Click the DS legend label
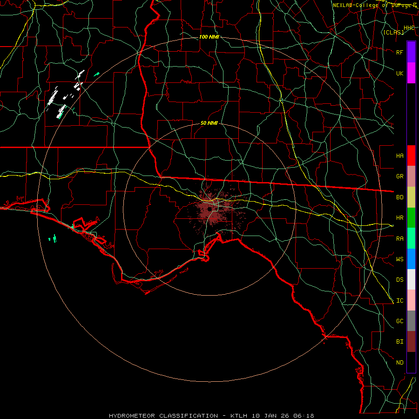This screenshot has height=419, width=419. tap(400, 280)
